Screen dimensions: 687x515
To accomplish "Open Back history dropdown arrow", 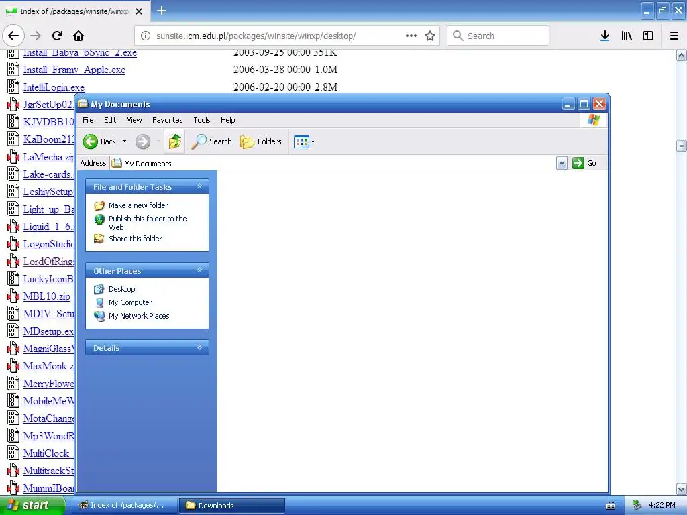I will pos(124,141).
